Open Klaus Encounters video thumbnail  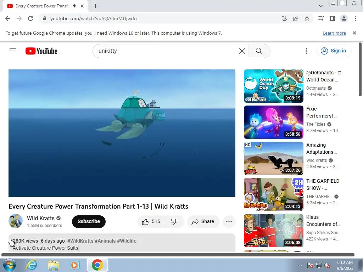click(273, 230)
